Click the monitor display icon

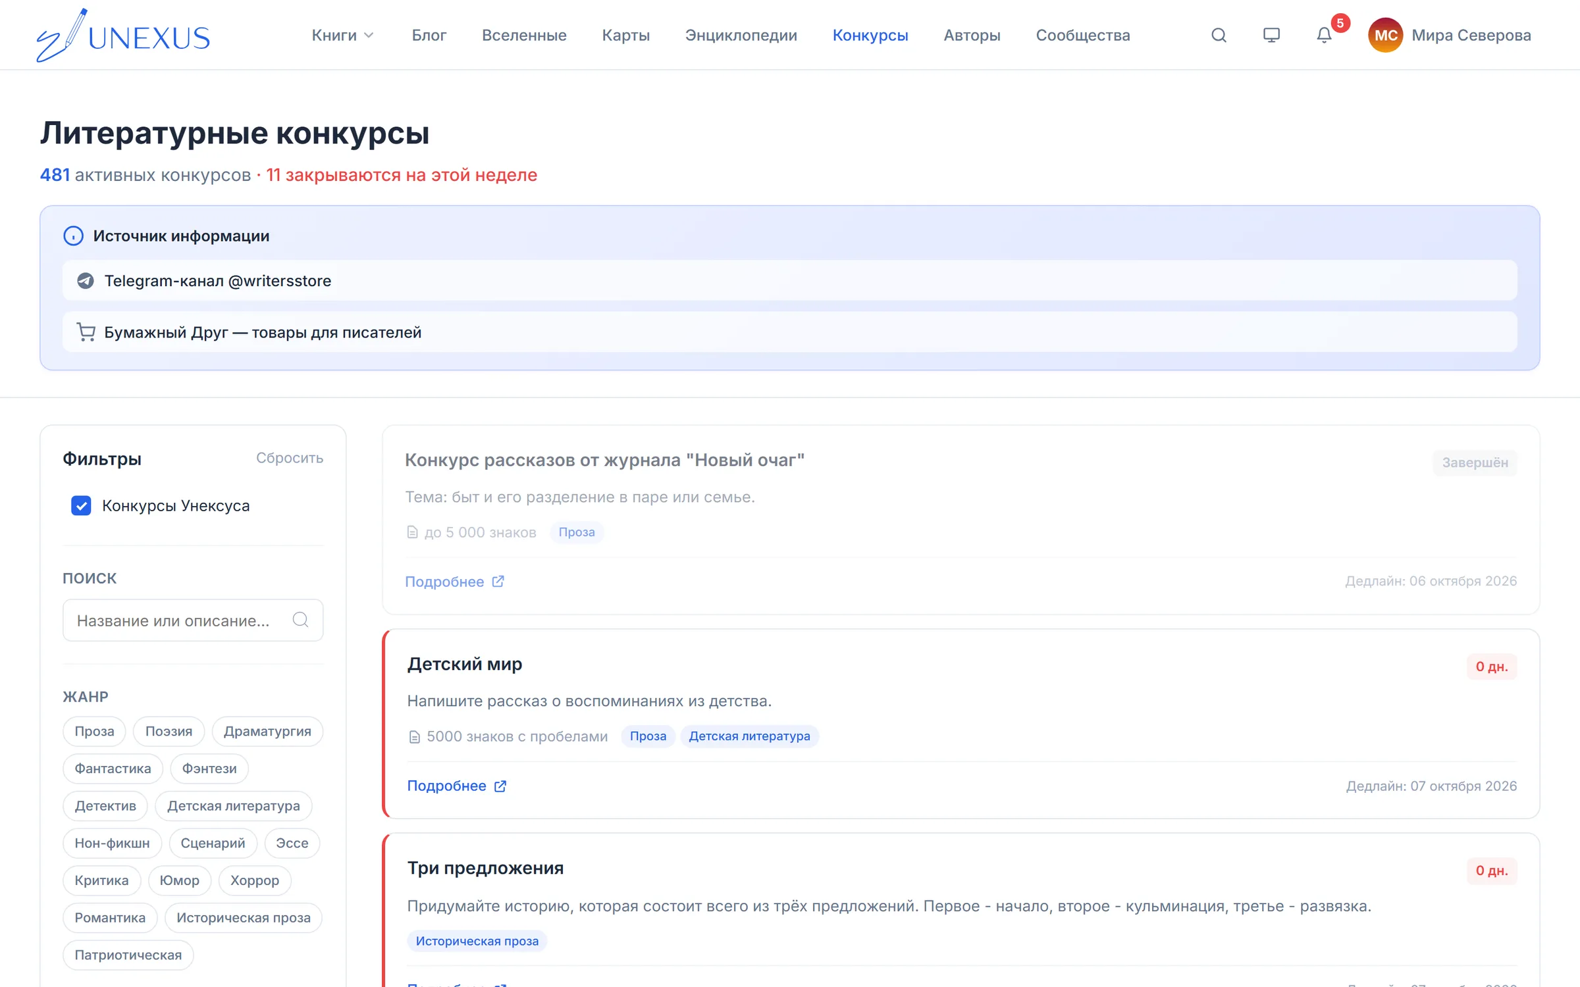[x=1271, y=35]
